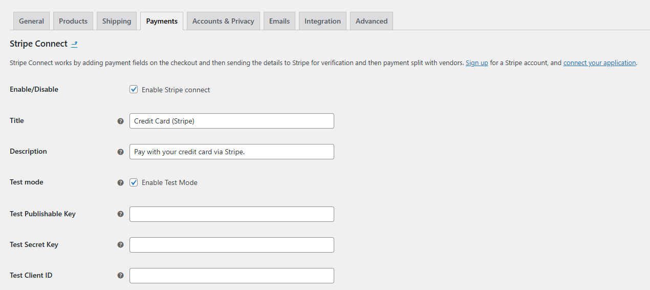Click the help icon beside Test mode
Screen dimensions: 650x290
(x=121, y=183)
